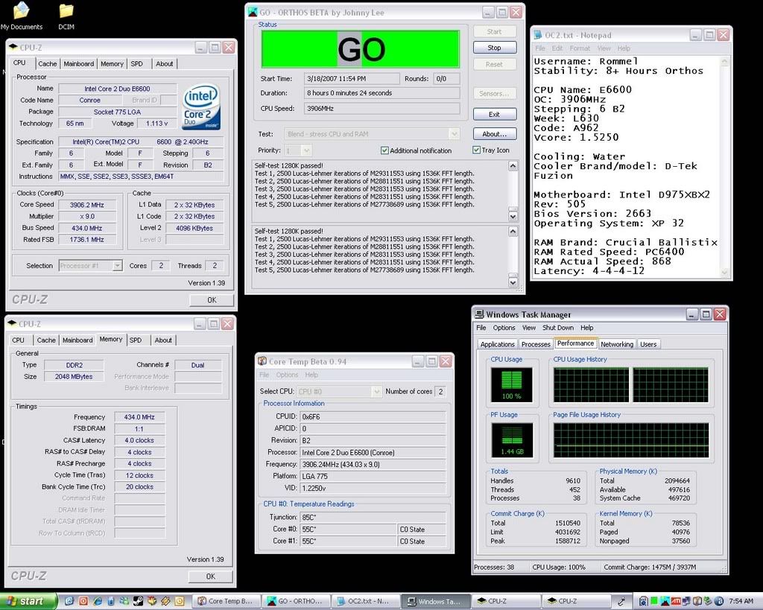Open the Priority dropdown in Orthos

306,150
